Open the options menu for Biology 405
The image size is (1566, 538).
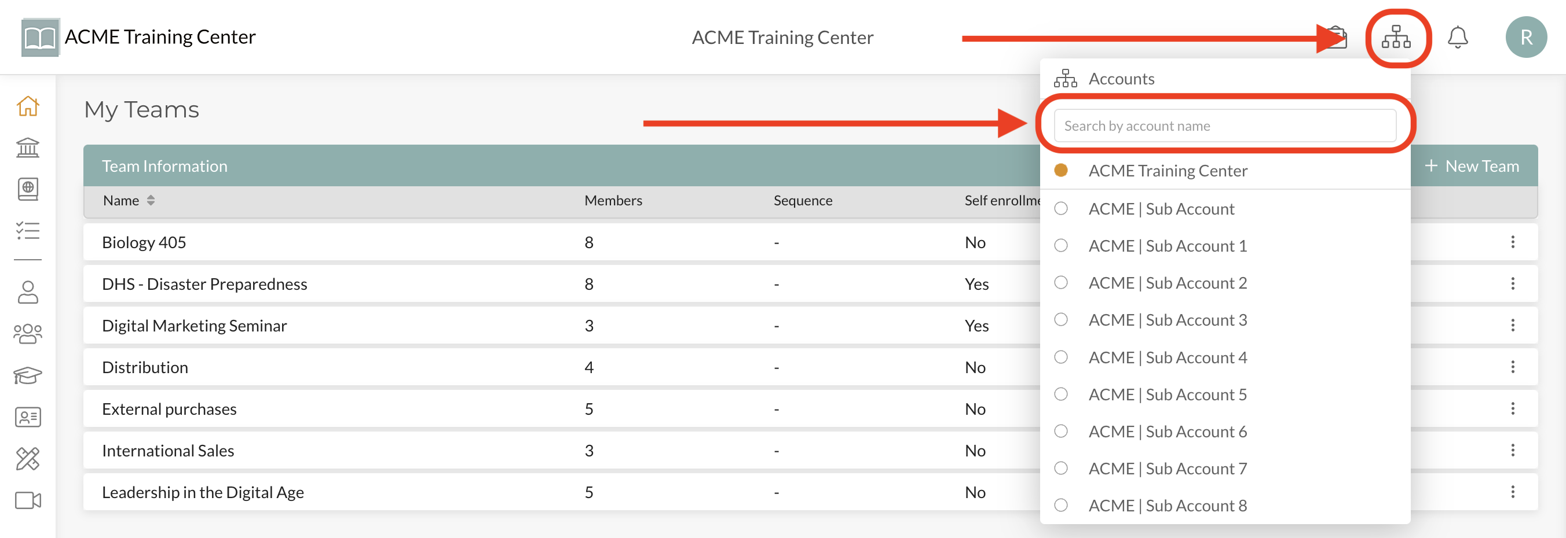[x=1513, y=242]
